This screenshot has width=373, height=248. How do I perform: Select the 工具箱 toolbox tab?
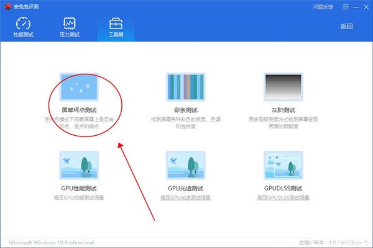[x=116, y=27]
